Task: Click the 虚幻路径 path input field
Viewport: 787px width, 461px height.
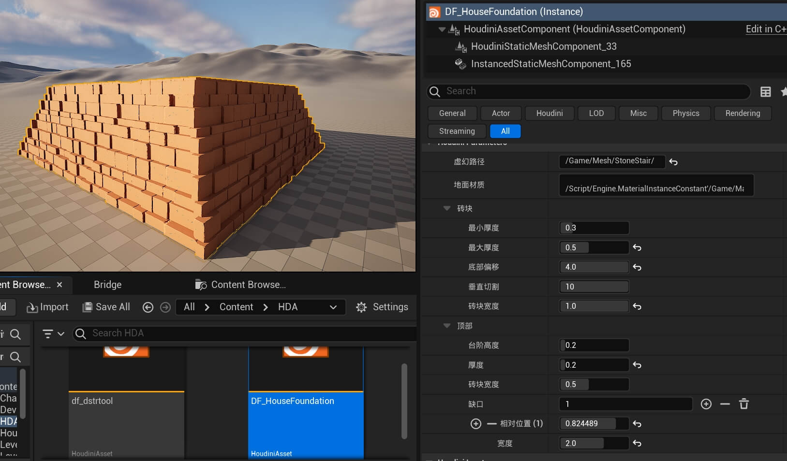Action: coord(612,161)
